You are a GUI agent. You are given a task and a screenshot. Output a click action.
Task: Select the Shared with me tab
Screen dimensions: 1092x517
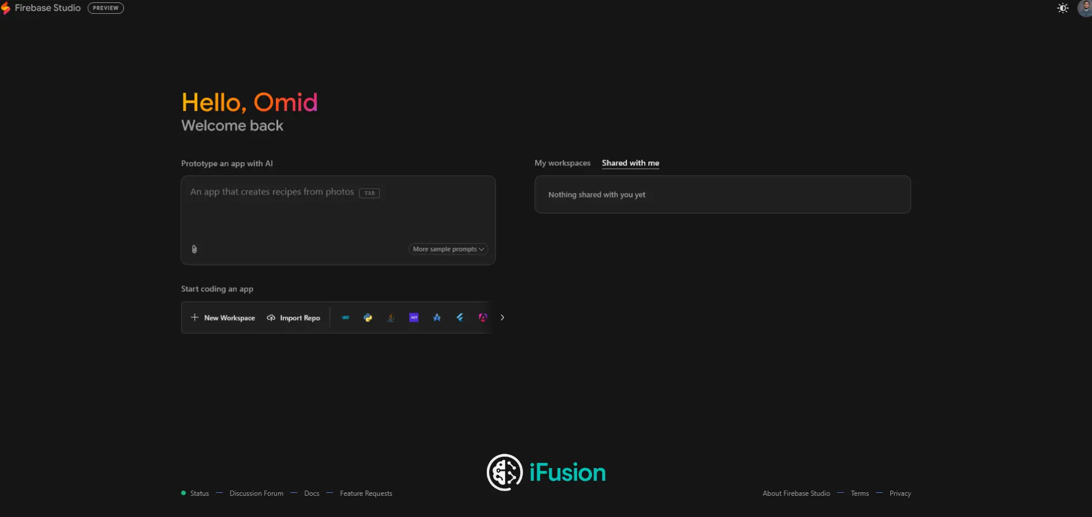coord(630,163)
